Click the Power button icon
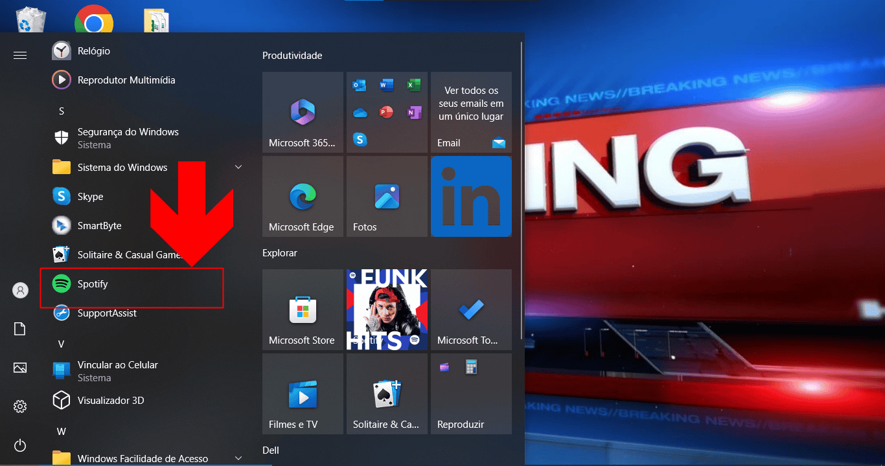Screen dimensions: 885x466 pos(20,445)
